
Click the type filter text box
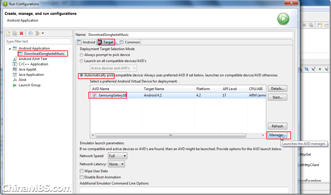[39, 41]
